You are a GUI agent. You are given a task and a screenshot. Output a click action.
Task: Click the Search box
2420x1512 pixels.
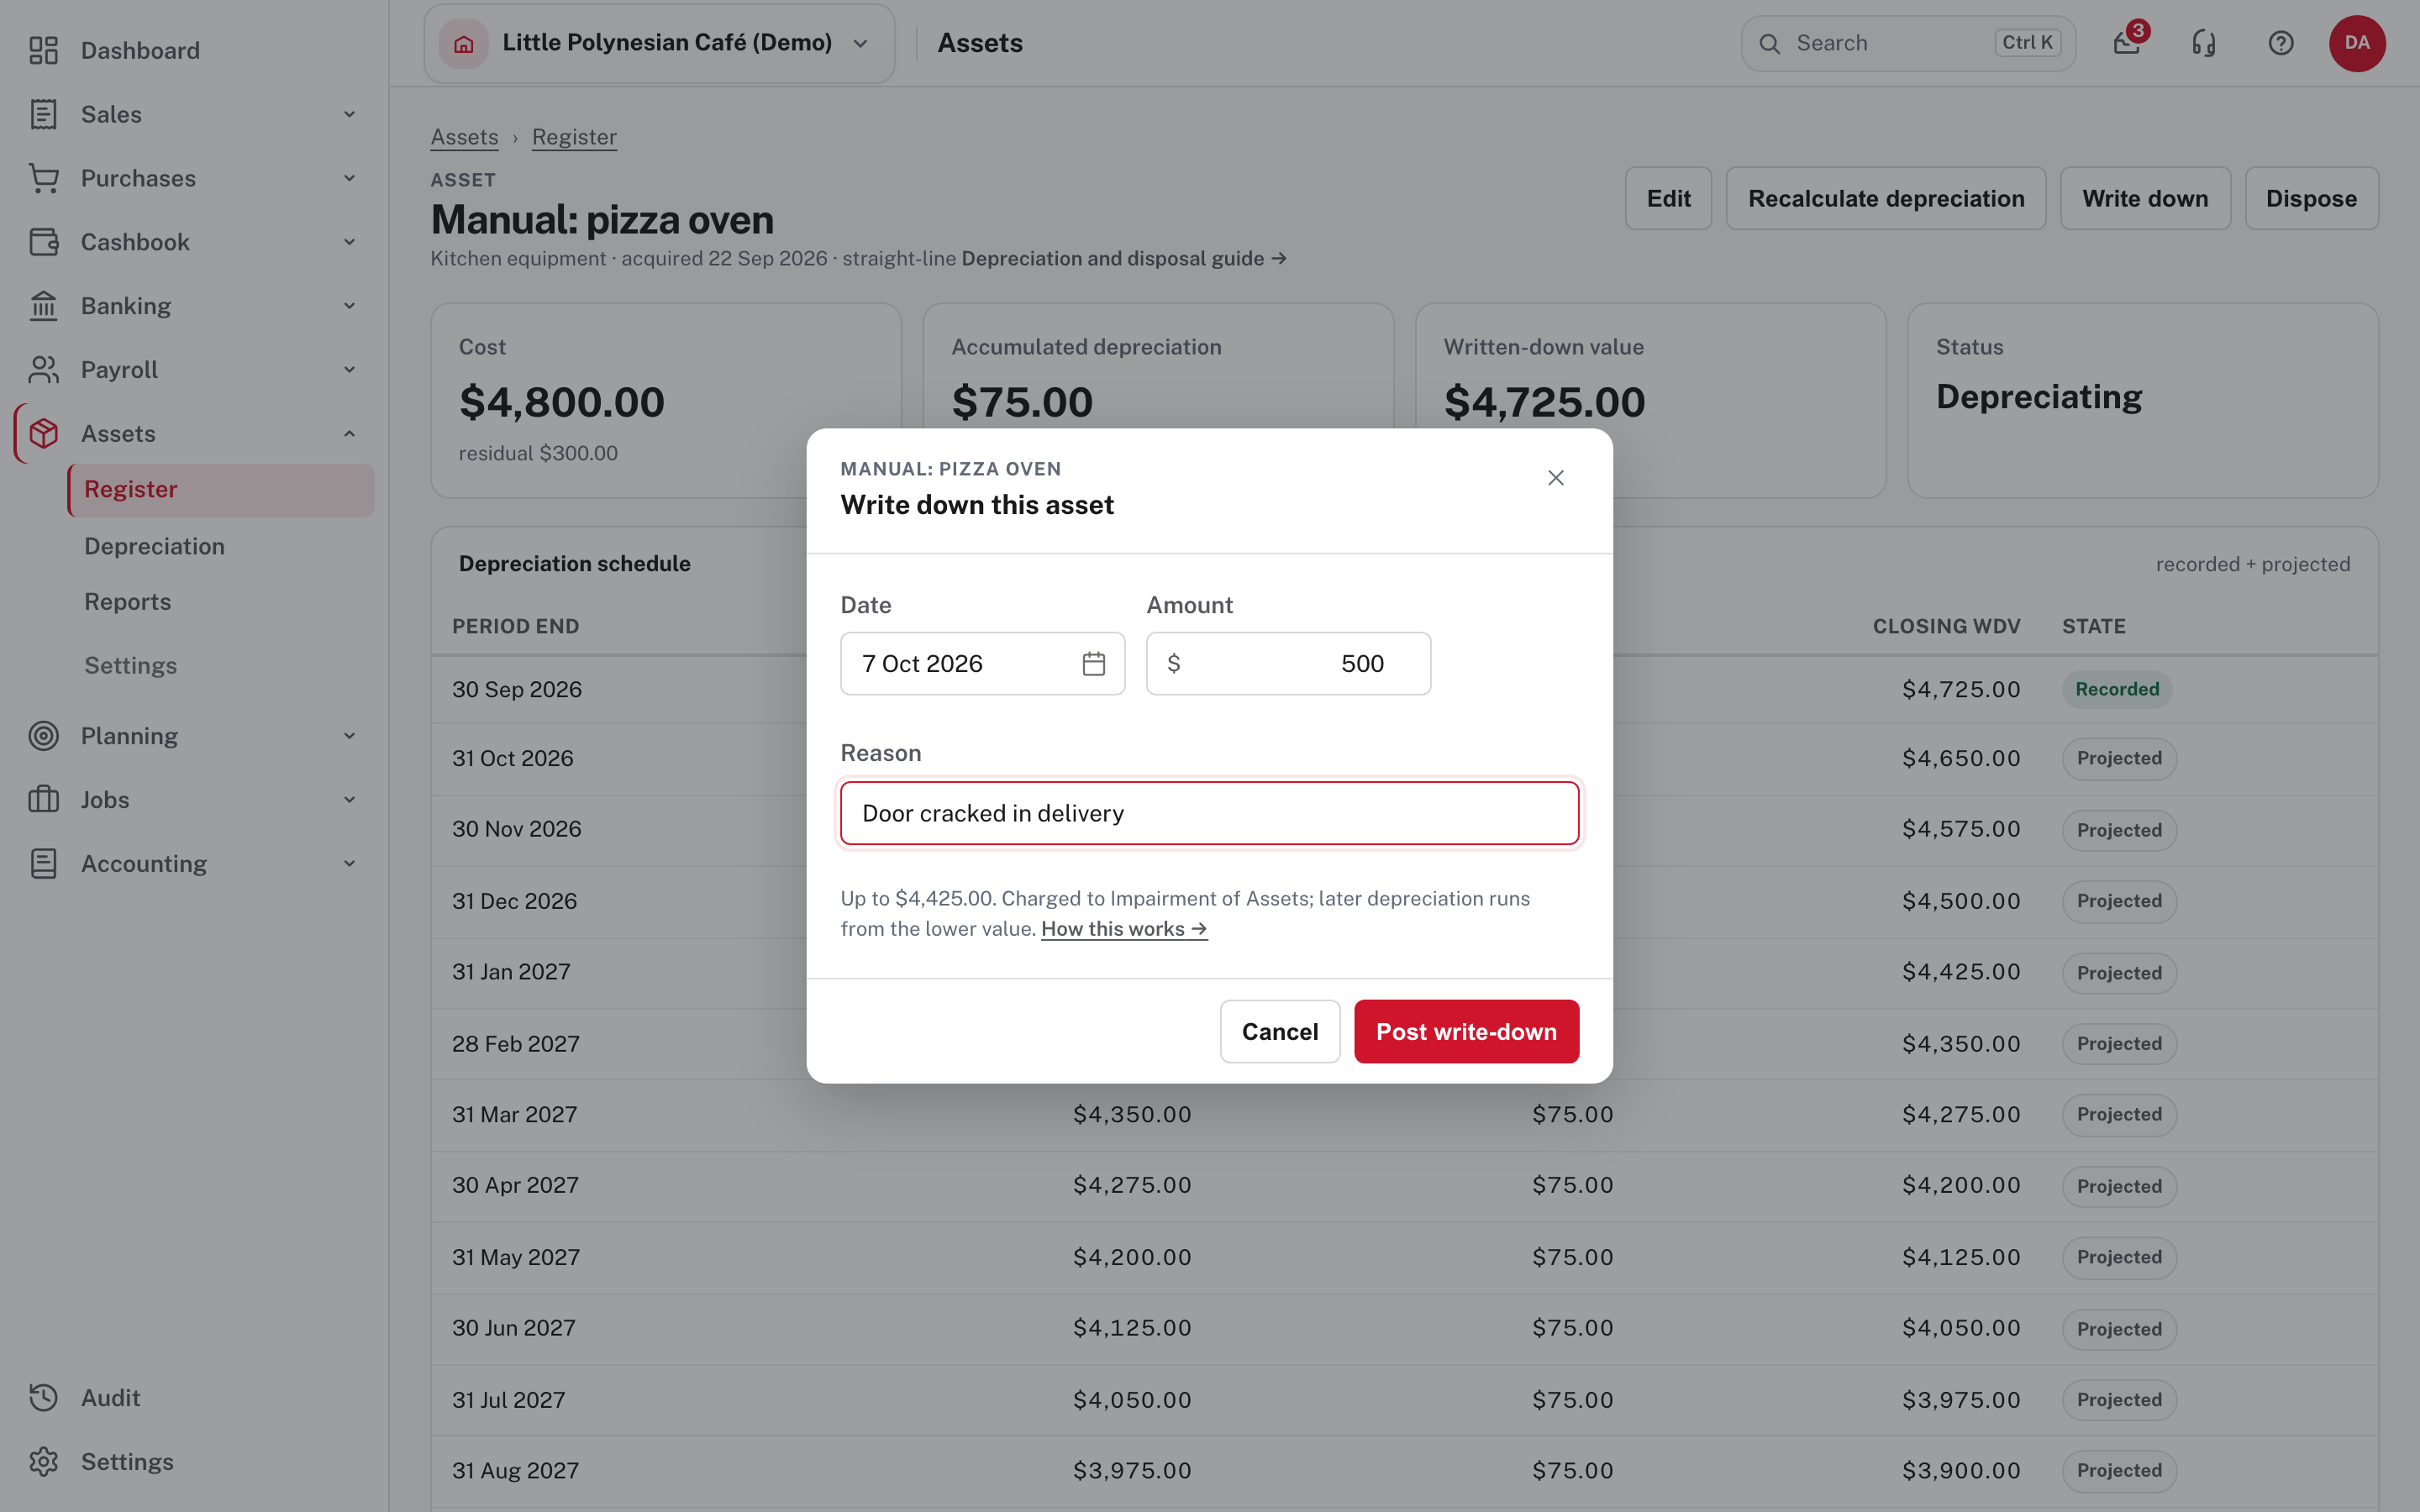click(x=1908, y=43)
